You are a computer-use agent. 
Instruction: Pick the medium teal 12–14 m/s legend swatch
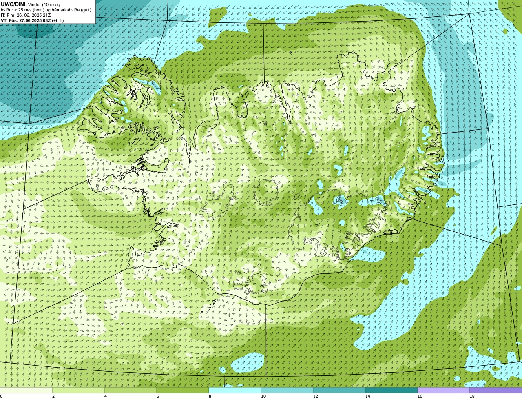click(339, 390)
